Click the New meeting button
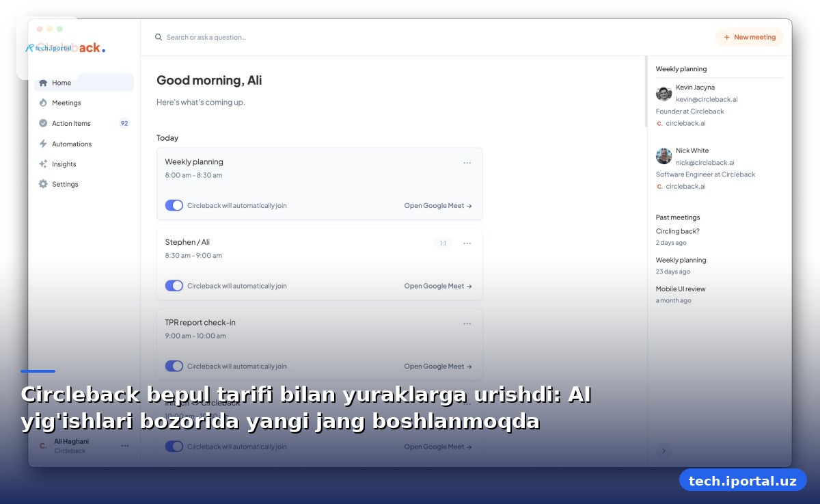 [750, 37]
